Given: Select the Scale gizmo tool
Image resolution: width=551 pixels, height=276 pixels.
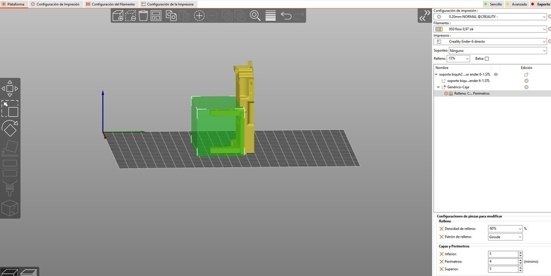Looking at the screenshot, I should pyautogui.click(x=10, y=109).
